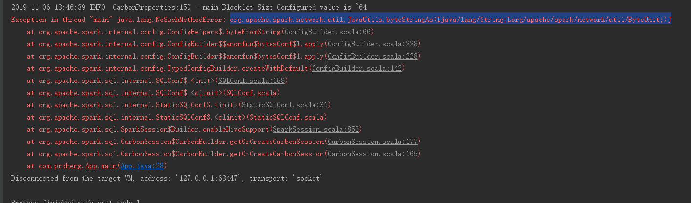Image resolution: width=691 pixels, height=203 pixels.
Task: Go to CarbonSession.scala:177 link
Action: click(x=373, y=142)
